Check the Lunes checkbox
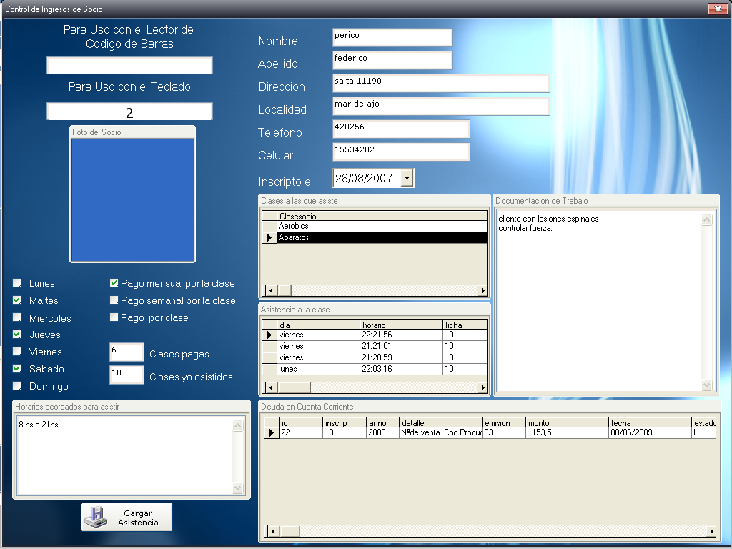Viewport: 732px width, 549px height. pyautogui.click(x=17, y=283)
